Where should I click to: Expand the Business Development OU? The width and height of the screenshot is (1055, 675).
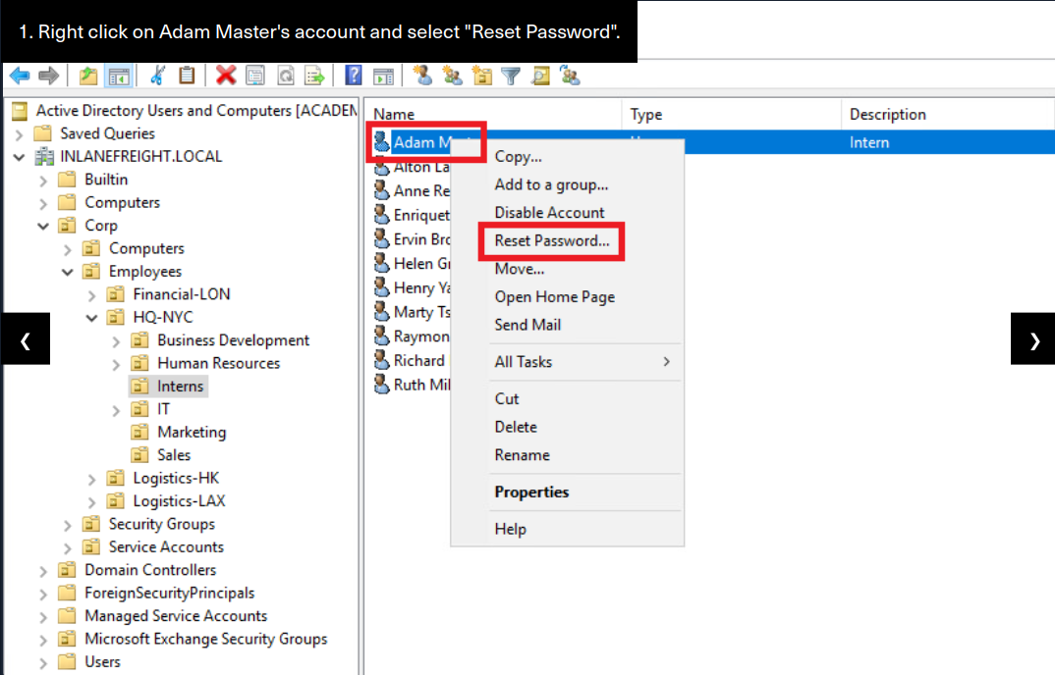point(116,341)
